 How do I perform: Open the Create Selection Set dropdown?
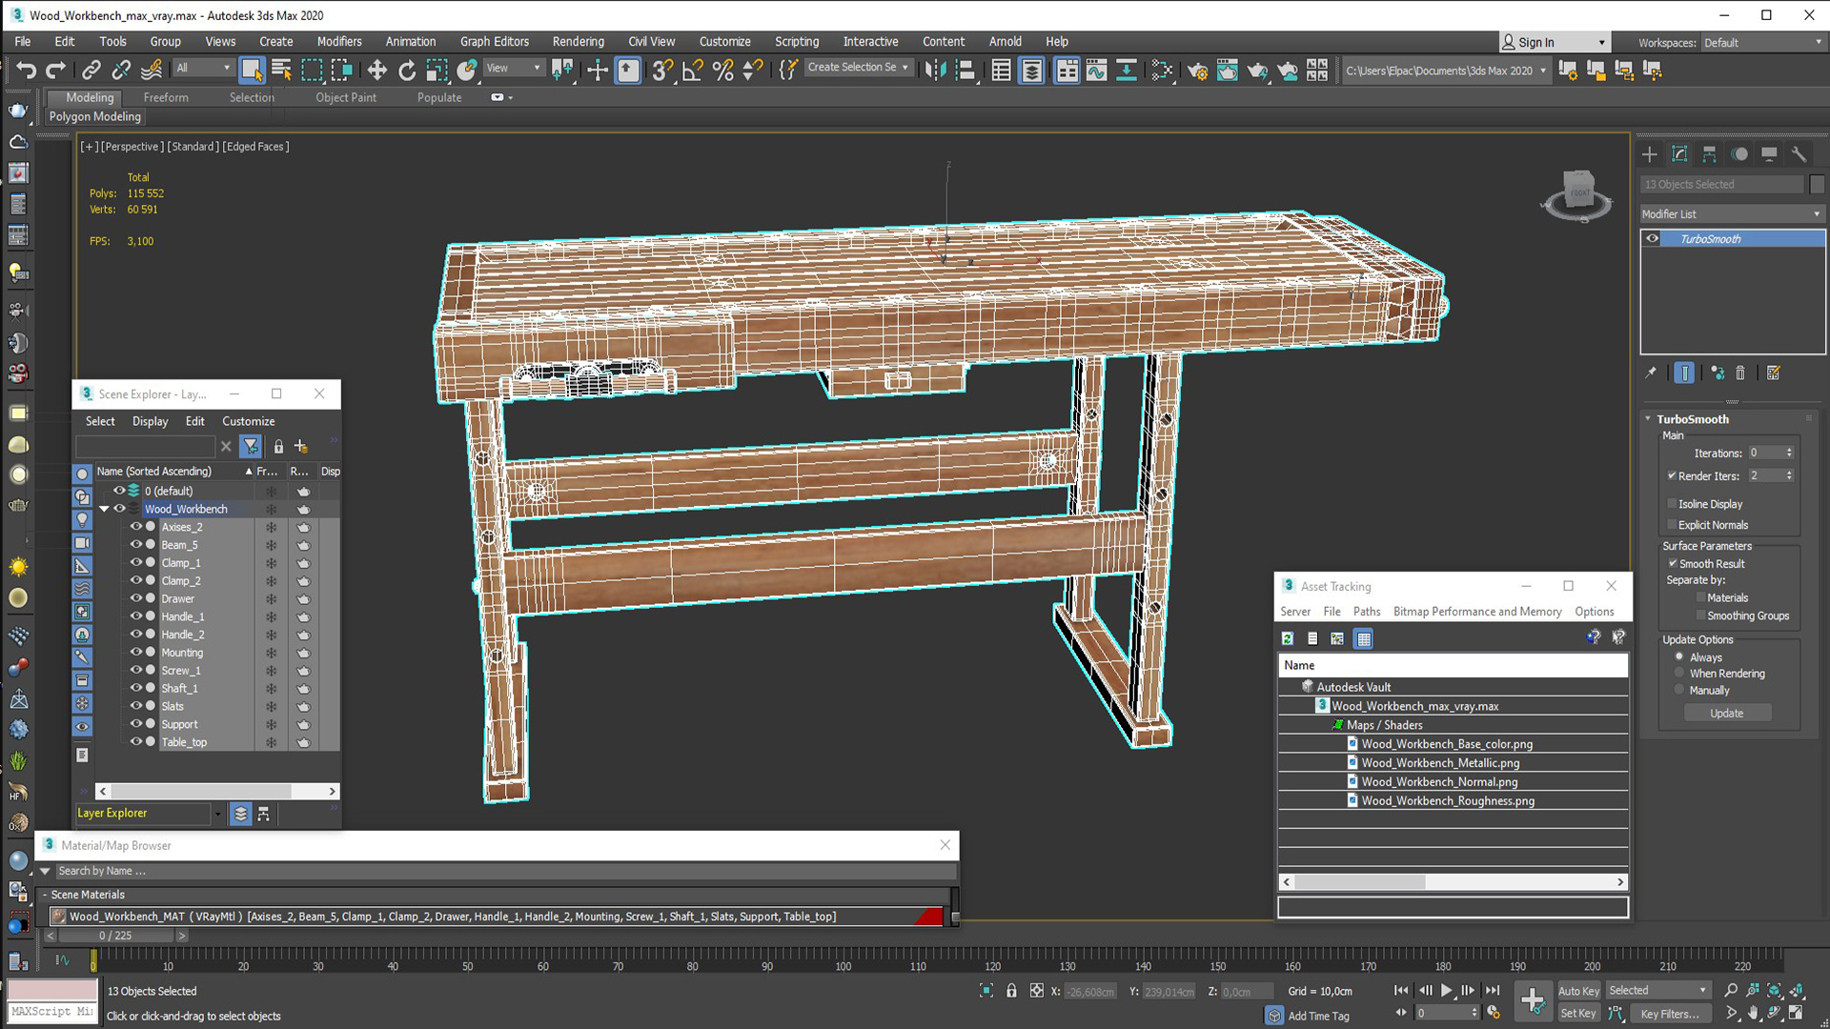858,68
